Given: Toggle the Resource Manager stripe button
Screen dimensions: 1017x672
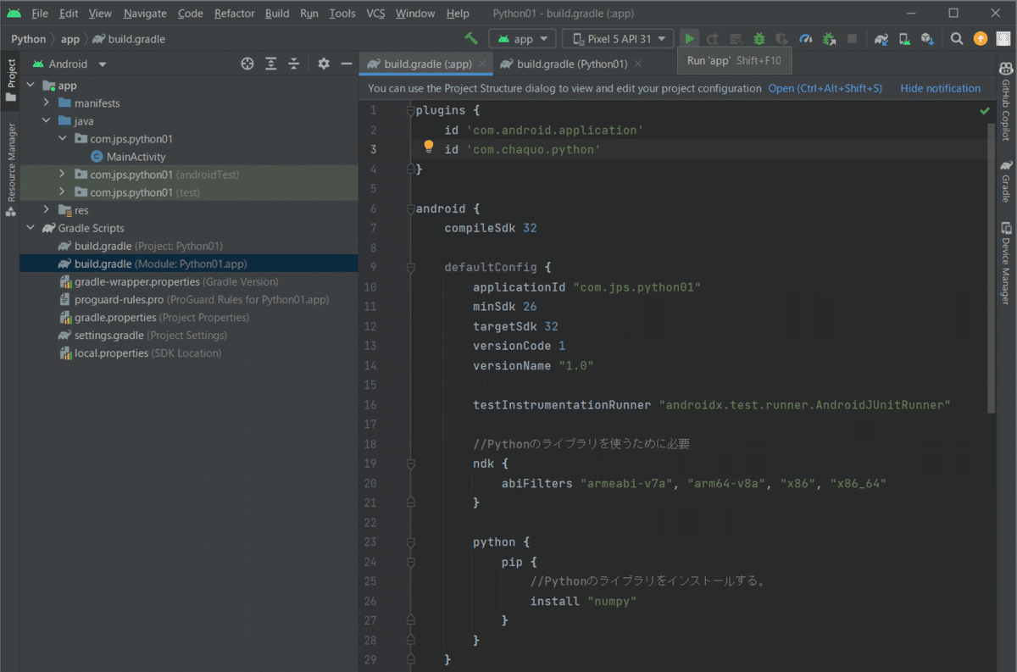Looking at the screenshot, I should (x=10, y=161).
